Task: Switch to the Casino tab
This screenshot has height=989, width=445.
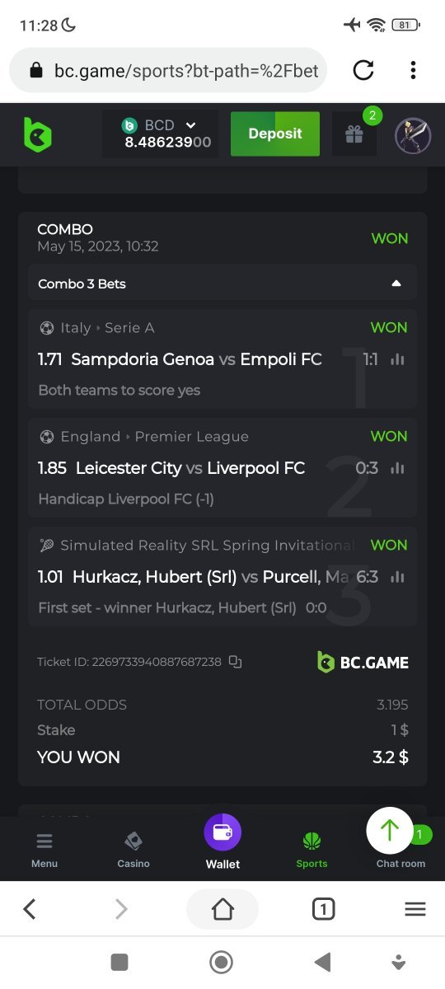Action: (133, 850)
